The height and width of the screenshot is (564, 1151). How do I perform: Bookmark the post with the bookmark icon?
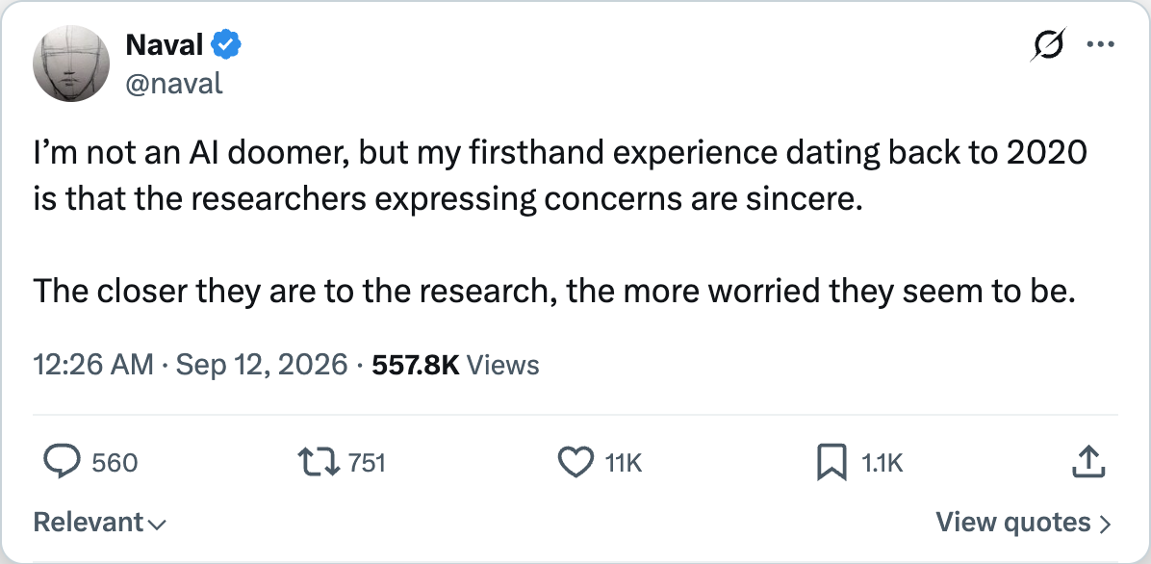[x=831, y=463]
